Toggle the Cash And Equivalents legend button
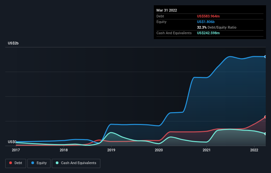This screenshot has height=173, width=271. tap(76, 163)
